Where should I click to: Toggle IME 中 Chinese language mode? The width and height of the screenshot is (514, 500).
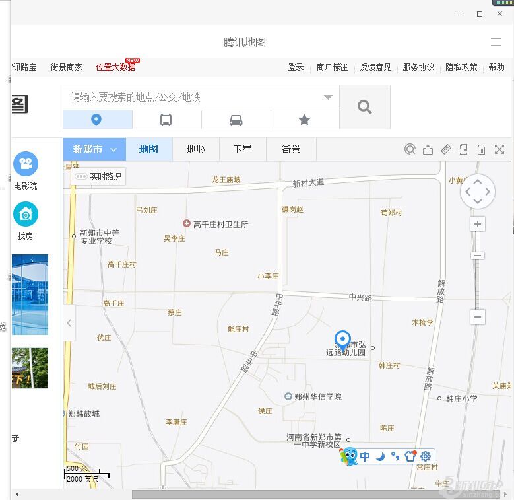(x=365, y=456)
